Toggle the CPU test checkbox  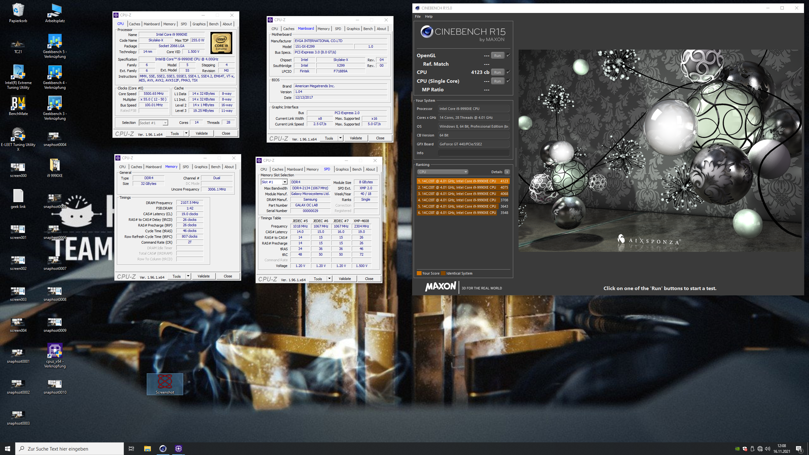[508, 72]
